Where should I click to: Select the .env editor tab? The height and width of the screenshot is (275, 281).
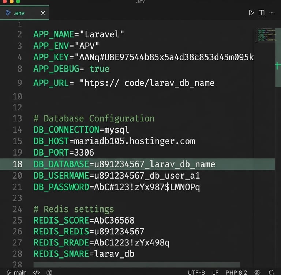pos(25,13)
